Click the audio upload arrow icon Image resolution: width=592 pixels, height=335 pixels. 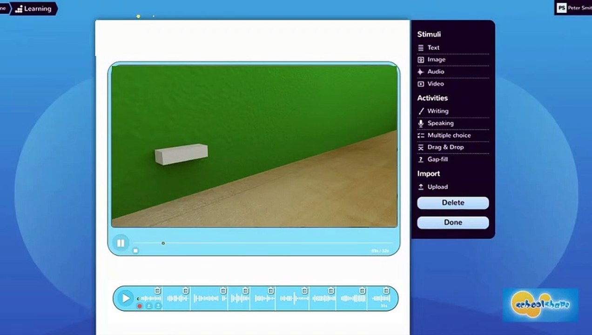[158, 306]
